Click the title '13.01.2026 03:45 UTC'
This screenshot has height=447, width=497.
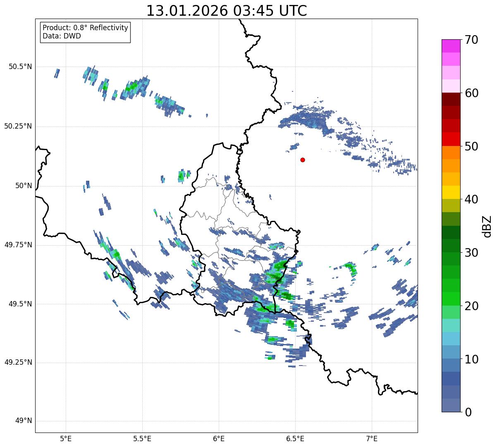[227, 11]
